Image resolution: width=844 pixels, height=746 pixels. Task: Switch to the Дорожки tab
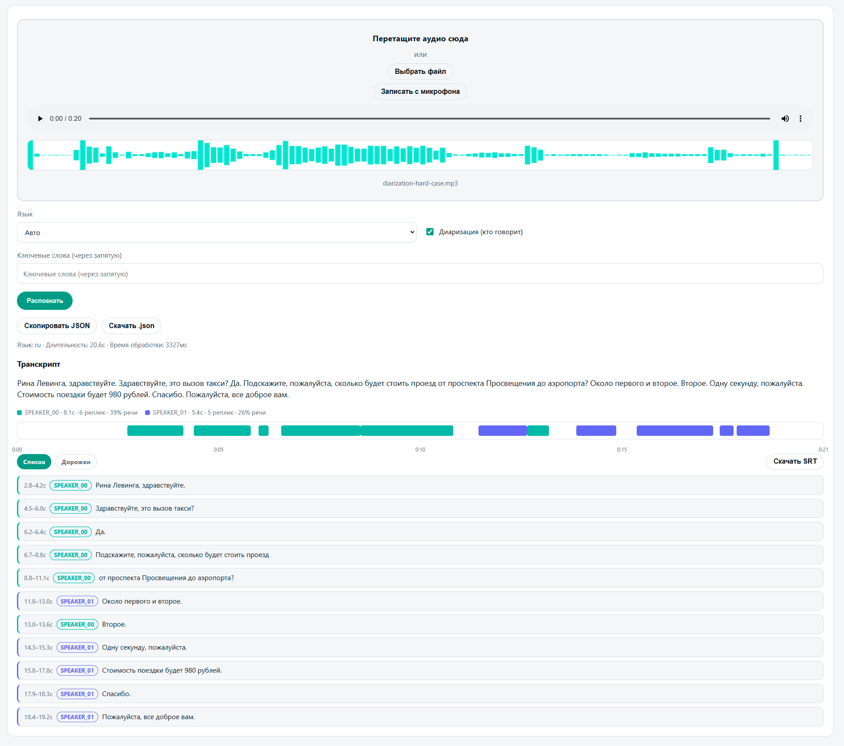pos(76,462)
